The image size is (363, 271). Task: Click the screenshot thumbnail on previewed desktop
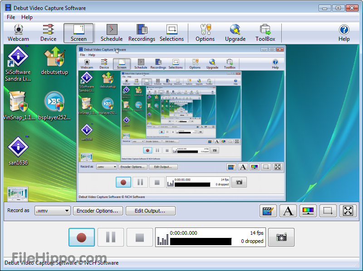click(x=18, y=194)
